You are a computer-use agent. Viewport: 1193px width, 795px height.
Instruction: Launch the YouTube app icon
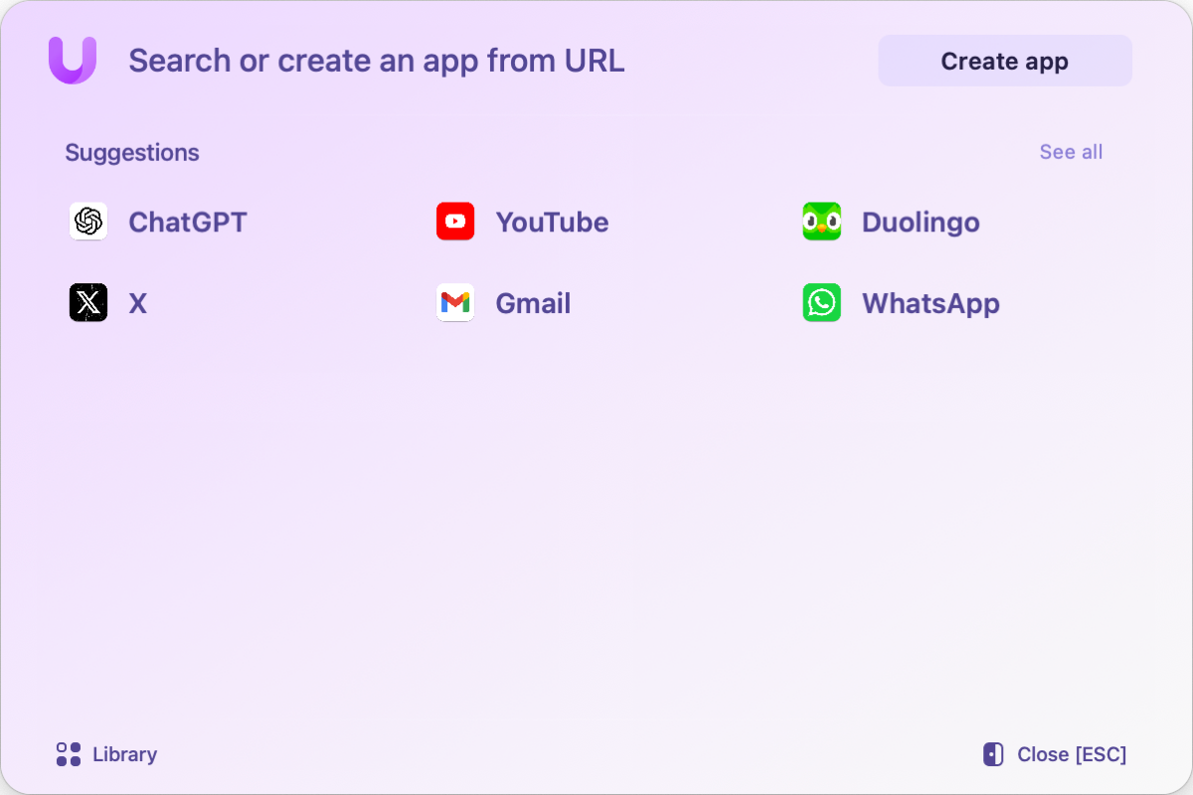pos(455,222)
